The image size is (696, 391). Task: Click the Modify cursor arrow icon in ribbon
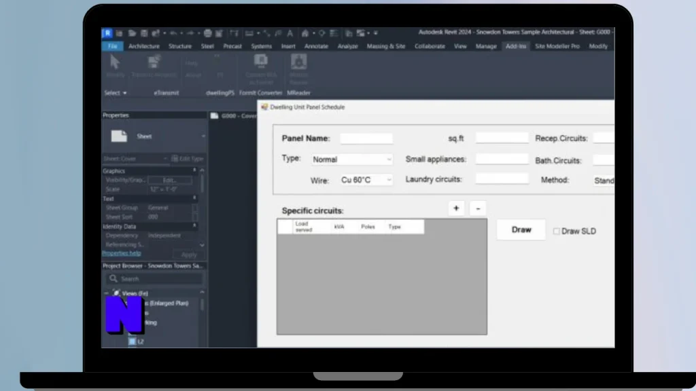tap(115, 62)
